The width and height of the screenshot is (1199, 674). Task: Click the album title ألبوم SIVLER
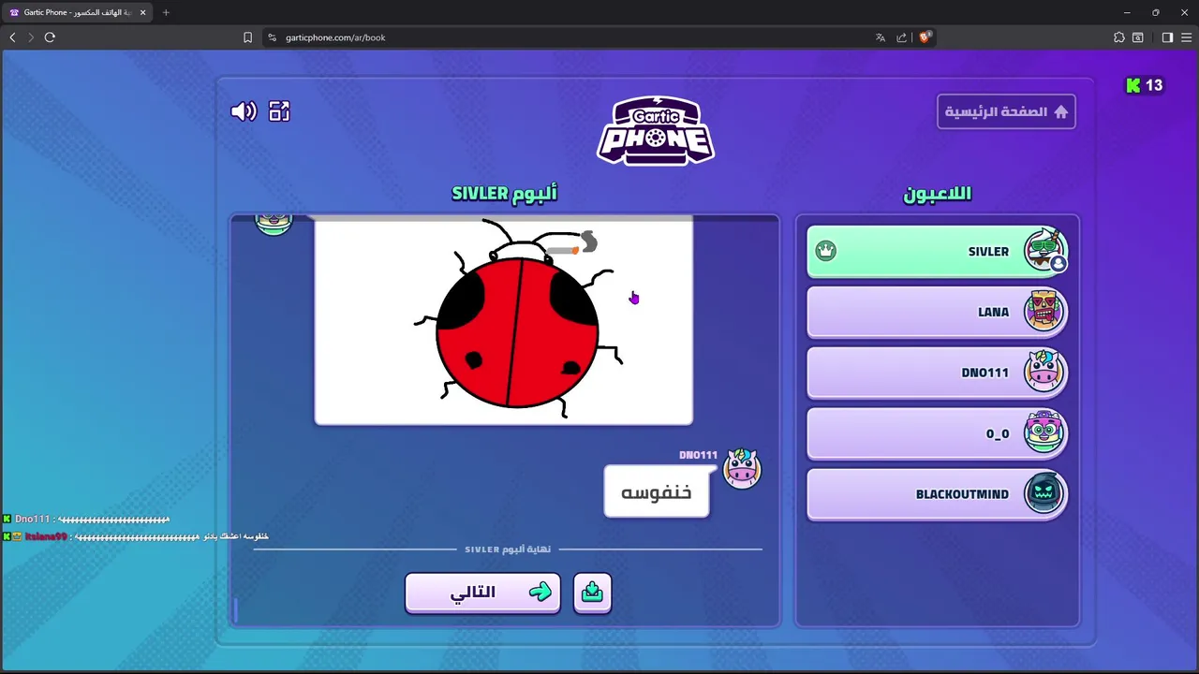(504, 193)
